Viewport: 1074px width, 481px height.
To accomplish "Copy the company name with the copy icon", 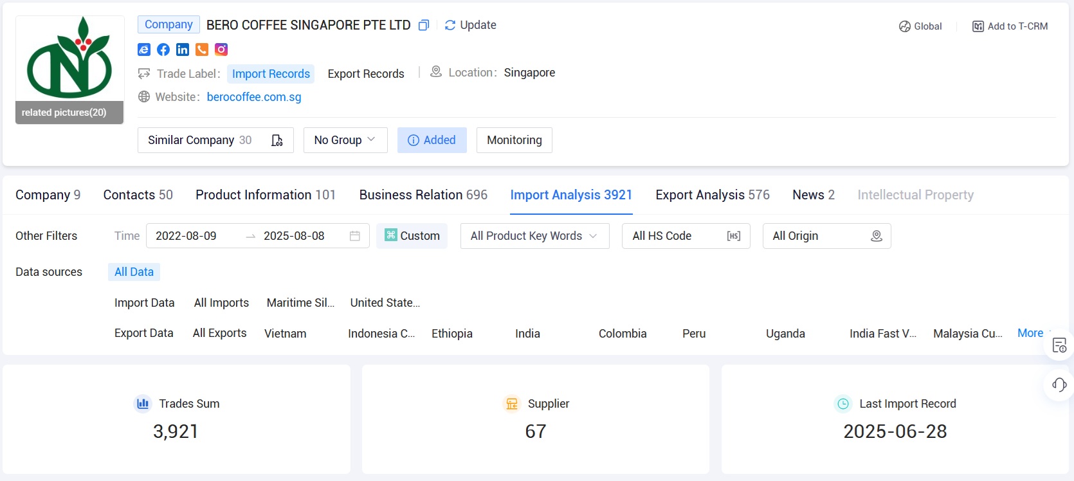I will [x=424, y=25].
